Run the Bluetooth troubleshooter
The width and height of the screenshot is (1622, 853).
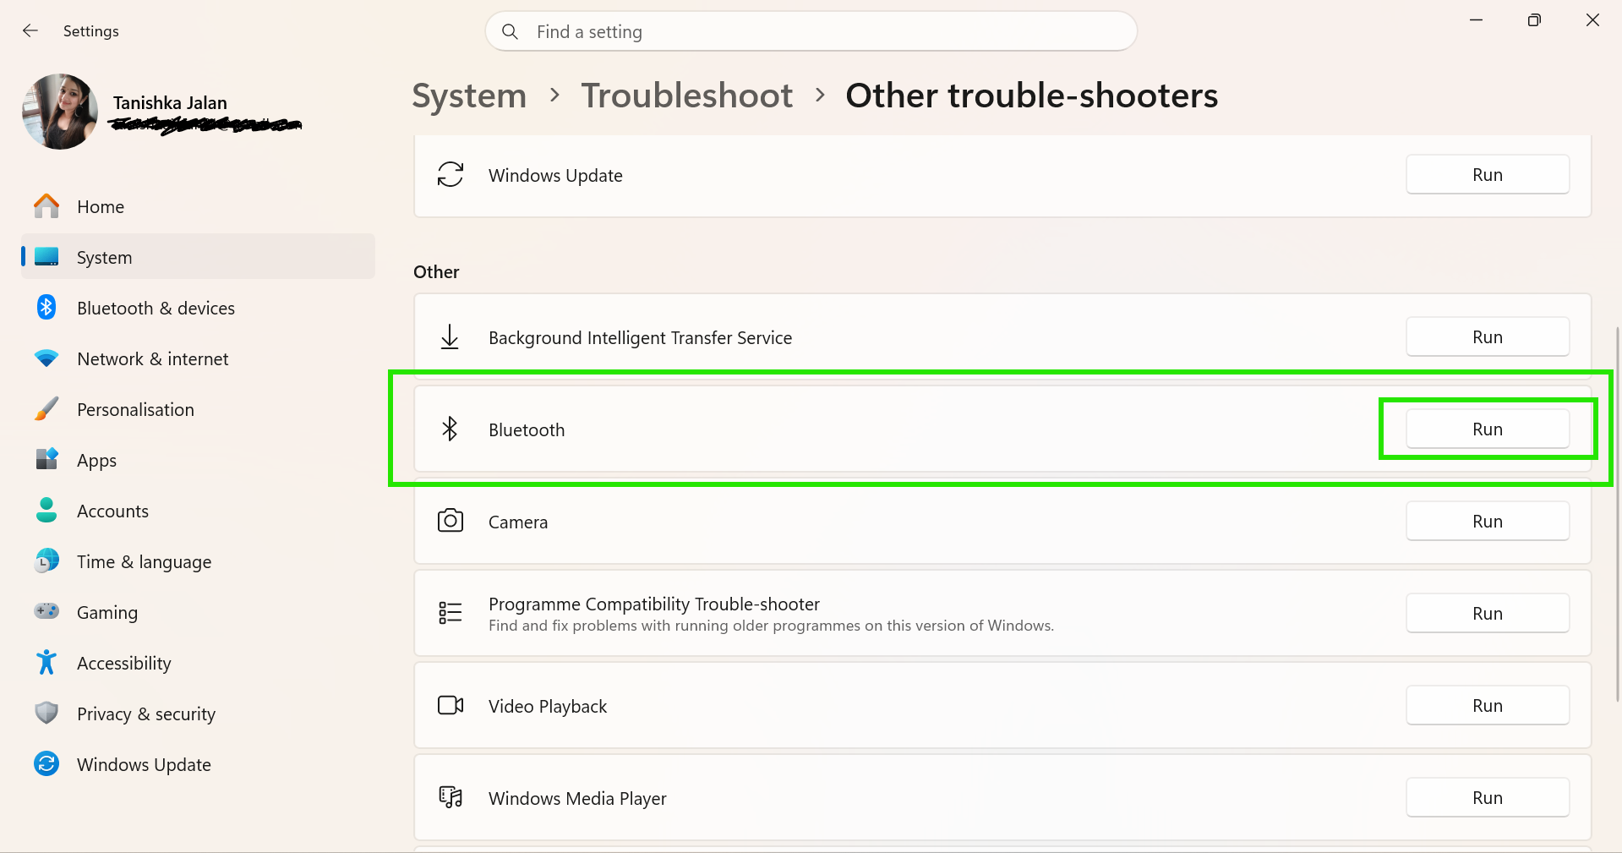coord(1488,429)
